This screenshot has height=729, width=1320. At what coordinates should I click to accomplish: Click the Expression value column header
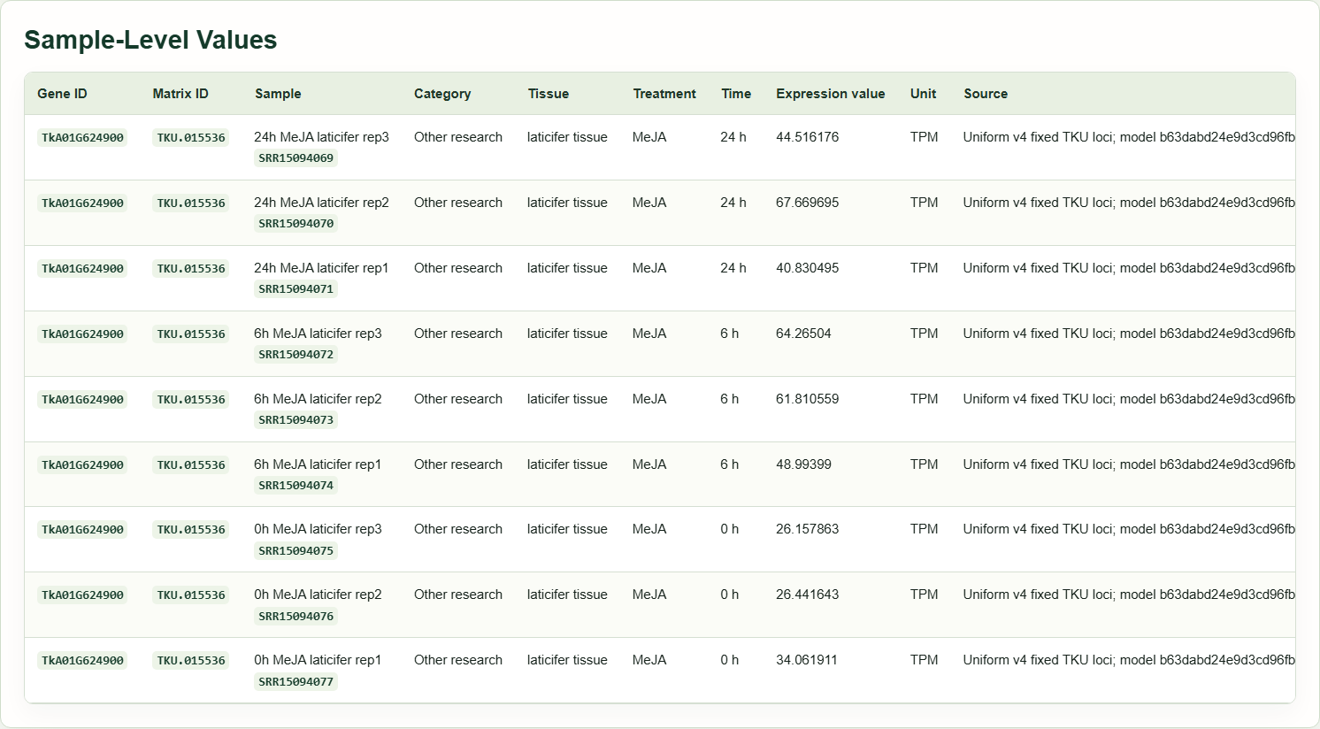tap(831, 94)
